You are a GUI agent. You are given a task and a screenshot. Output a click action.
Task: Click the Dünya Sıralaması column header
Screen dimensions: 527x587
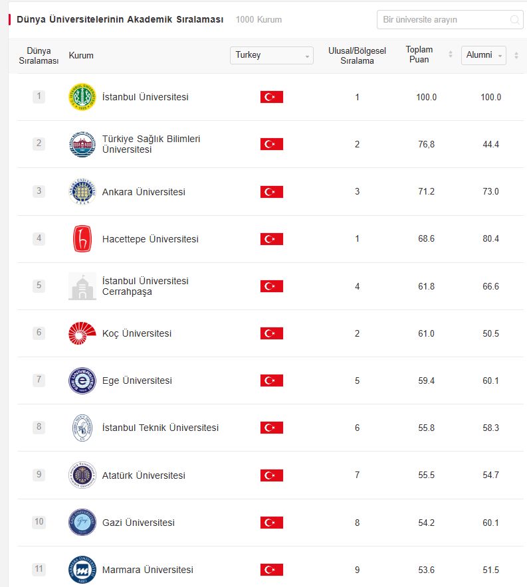[x=39, y=55]
